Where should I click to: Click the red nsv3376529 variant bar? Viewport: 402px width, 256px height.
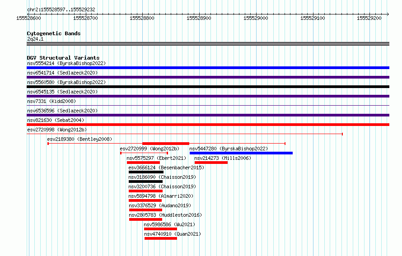click(145, 210)
